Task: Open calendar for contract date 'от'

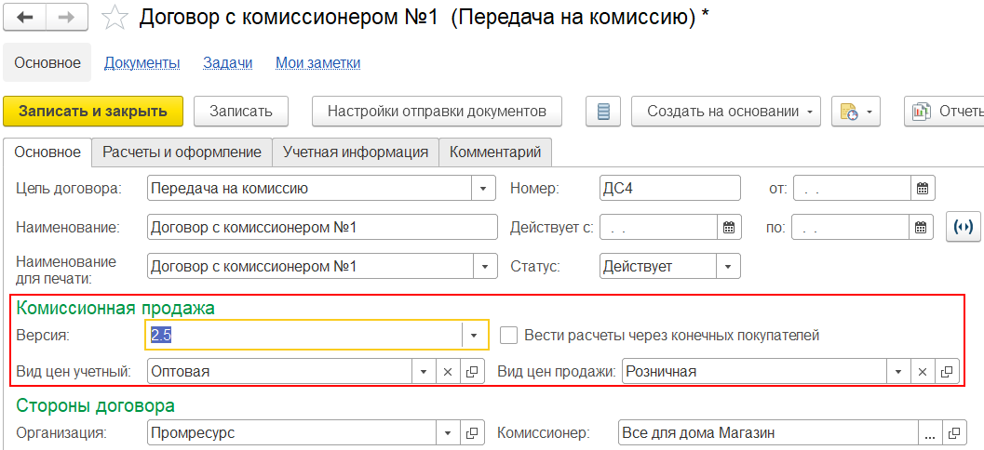Action: pyautogui.click(x=922, y=188)
